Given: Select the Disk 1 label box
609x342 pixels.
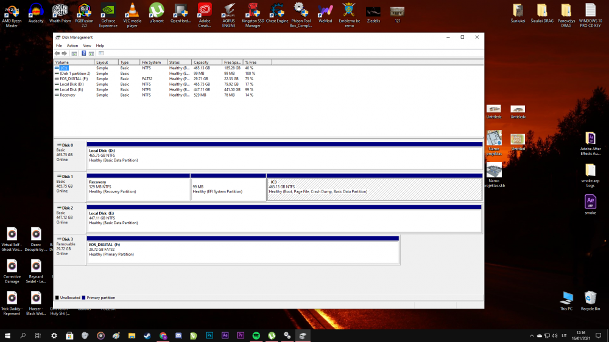Looking at the screenshot, I should click(70, 187).
